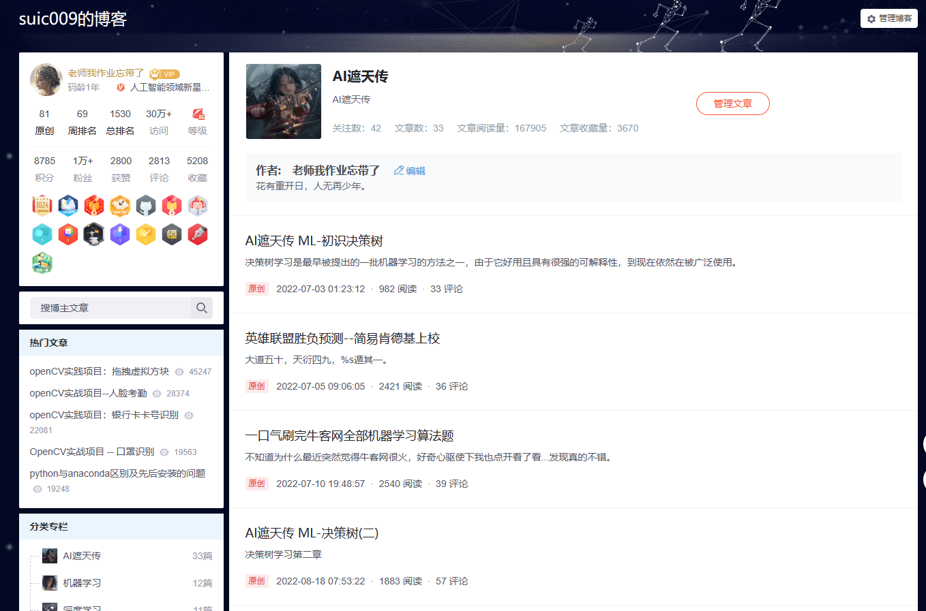Open hot article openCV实践项目：银行卡卡号识别

[x=104, y=415]
